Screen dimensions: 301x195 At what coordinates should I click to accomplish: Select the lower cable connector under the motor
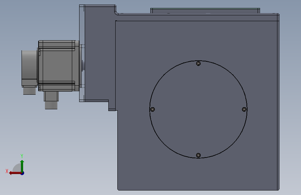[x=51, y=100]
